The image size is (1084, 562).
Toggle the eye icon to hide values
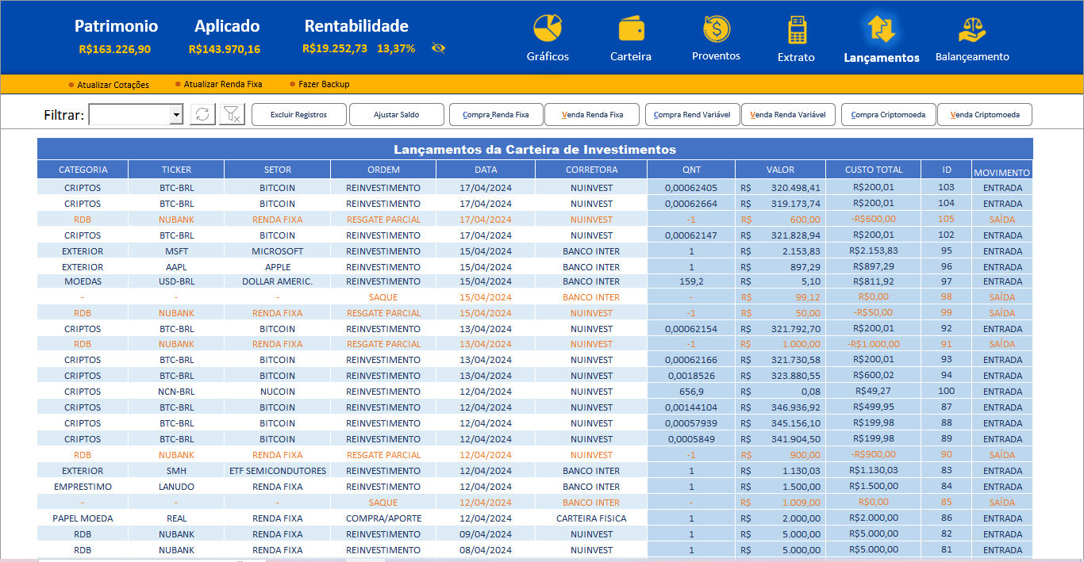coord(438,48)
